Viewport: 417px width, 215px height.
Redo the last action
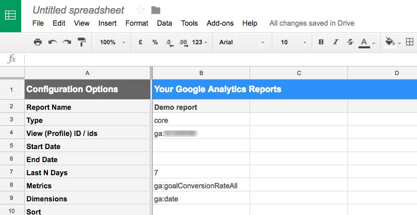(x=67, y=42)
